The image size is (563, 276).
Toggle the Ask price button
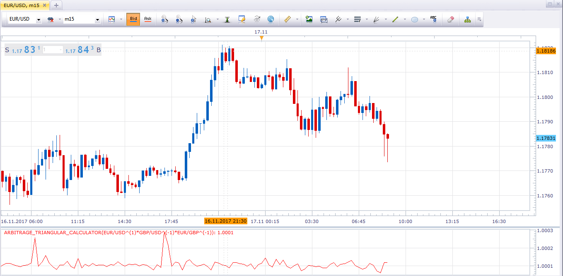click(147, 19)
